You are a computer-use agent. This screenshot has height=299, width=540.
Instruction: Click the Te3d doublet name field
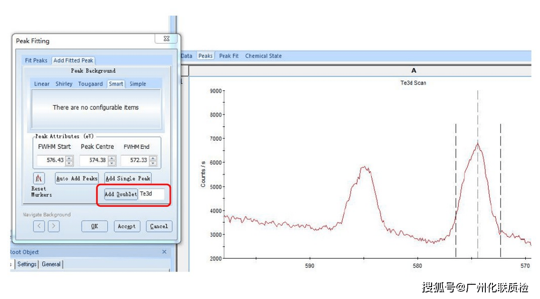152,194
